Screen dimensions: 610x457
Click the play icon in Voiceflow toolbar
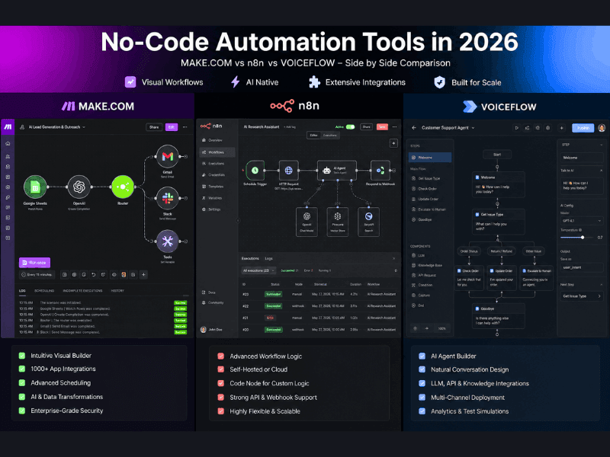pos(517,128)
